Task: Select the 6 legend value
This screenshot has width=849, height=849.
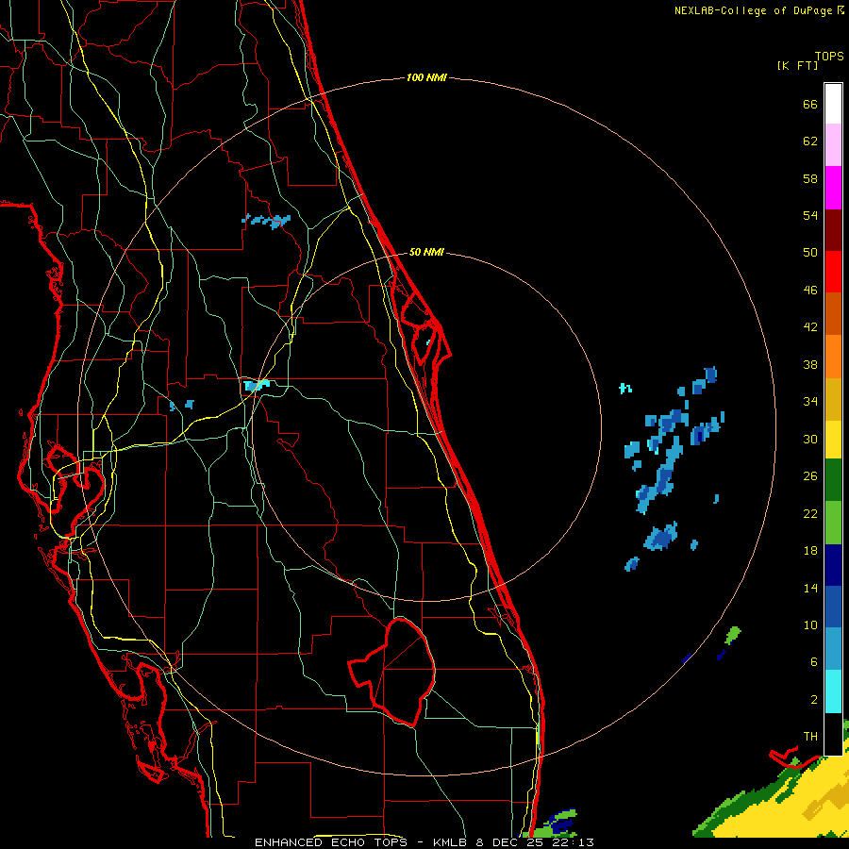Action: (814, 662)
